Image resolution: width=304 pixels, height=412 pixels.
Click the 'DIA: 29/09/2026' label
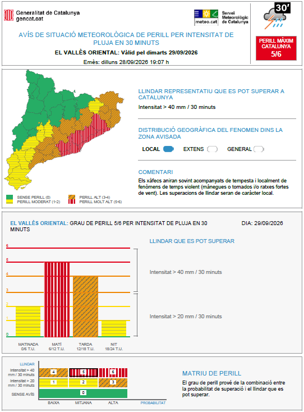click(x=262, y=223)
